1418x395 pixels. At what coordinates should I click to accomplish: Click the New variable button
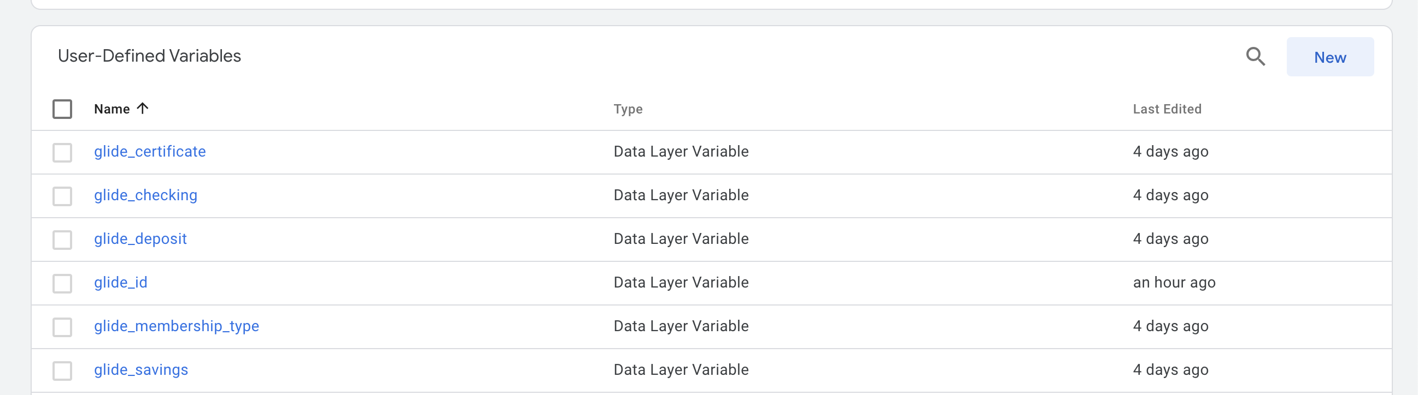pos(1329,57)
